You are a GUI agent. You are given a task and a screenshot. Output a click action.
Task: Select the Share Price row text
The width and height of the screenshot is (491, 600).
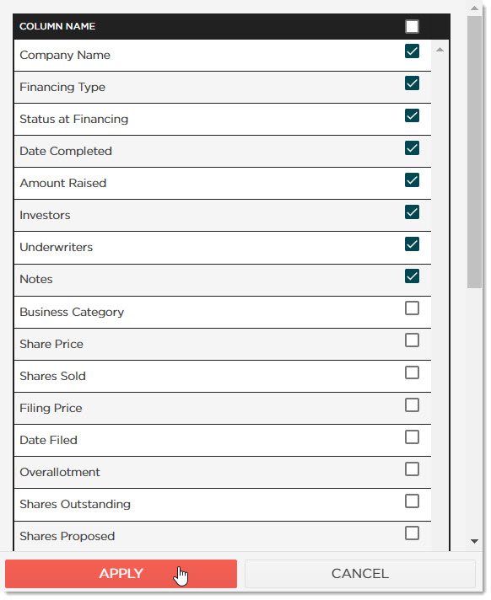pos(51,344)
